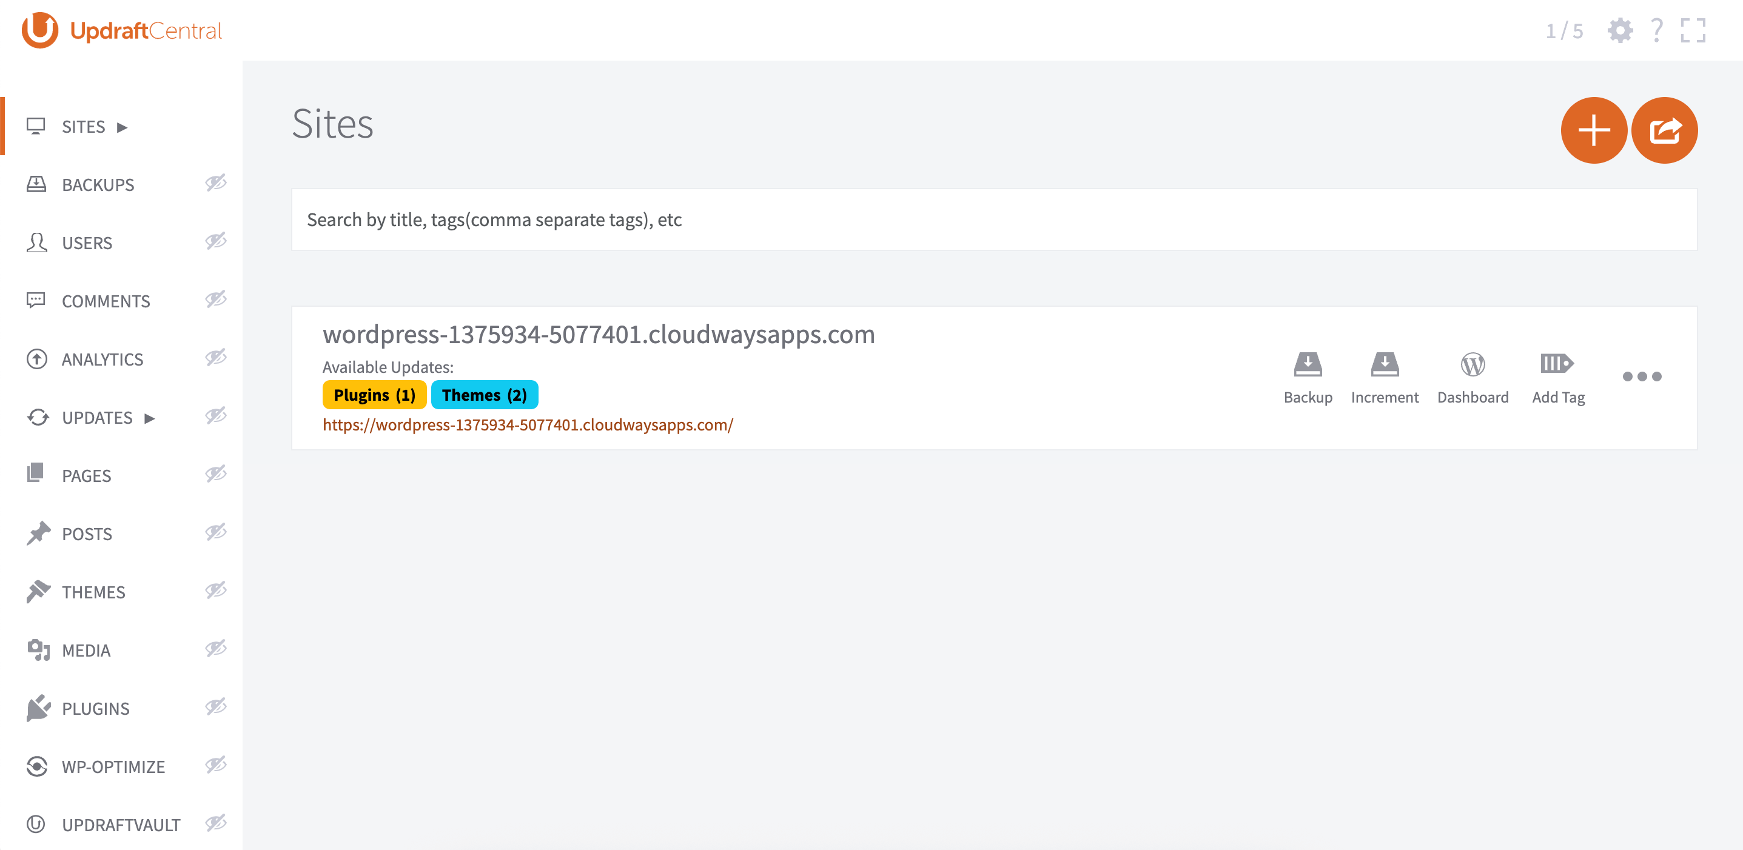The height and width of the screenshot is (850, 1743).
Task: Click the yellow Plugins (1) updates badge
Action: [x=374, y=395]
